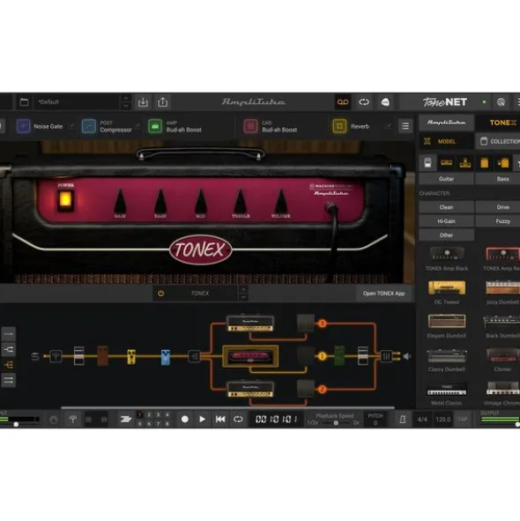
Task: Open the ToneNET link
Action: pyautogui.click(x=445, y=102)
